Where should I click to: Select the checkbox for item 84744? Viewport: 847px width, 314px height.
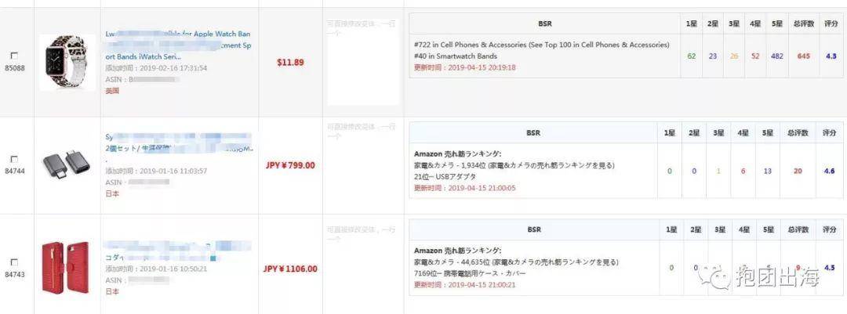[x=14, y=159]
